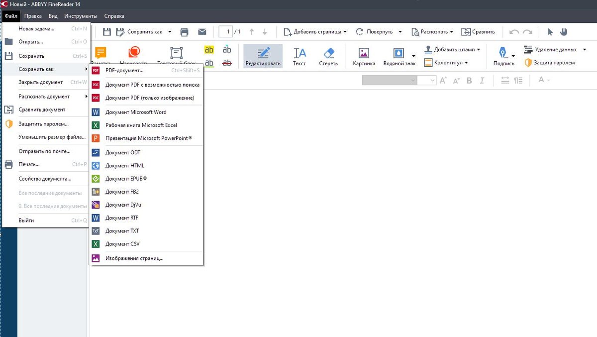Toggle the red strikethrough text markup
This screenshot has height=337, width=597.
227,63
